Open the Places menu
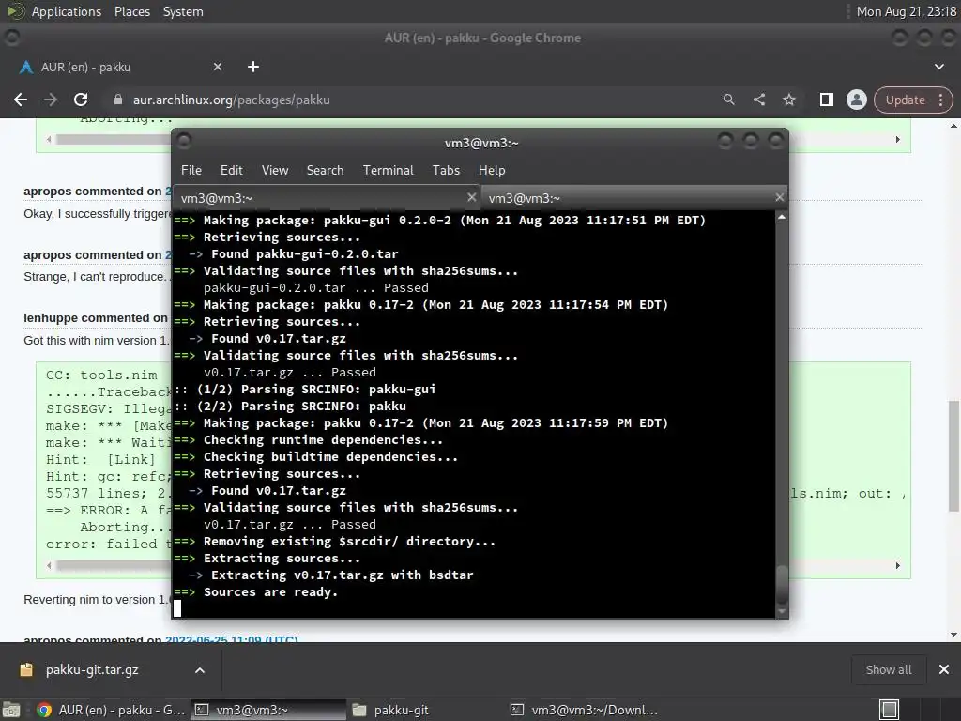 131,11
